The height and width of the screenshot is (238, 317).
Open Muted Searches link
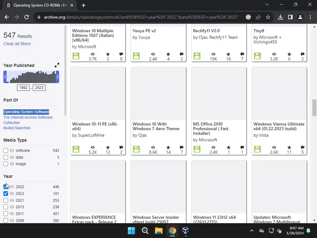pyautogui.click(x=17, y=128)
